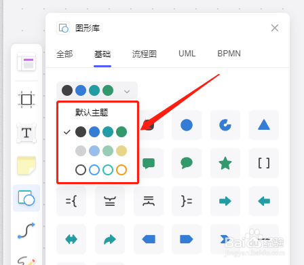Insert the teal curved arrow shape
The width and height of the screenshot is (304, 265).
[110, 239]
